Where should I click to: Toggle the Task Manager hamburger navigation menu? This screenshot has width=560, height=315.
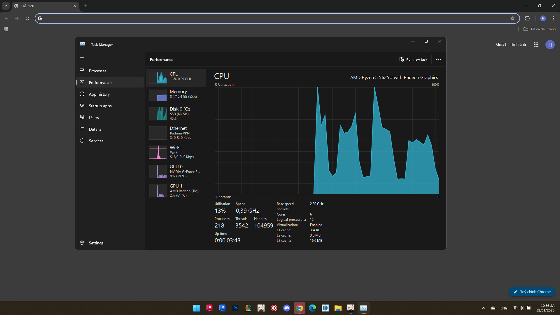coord(82,59)
